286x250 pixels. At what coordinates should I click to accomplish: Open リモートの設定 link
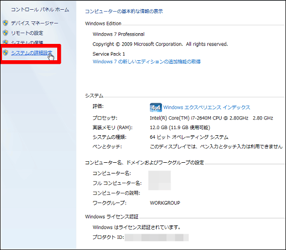coord(27,33)
